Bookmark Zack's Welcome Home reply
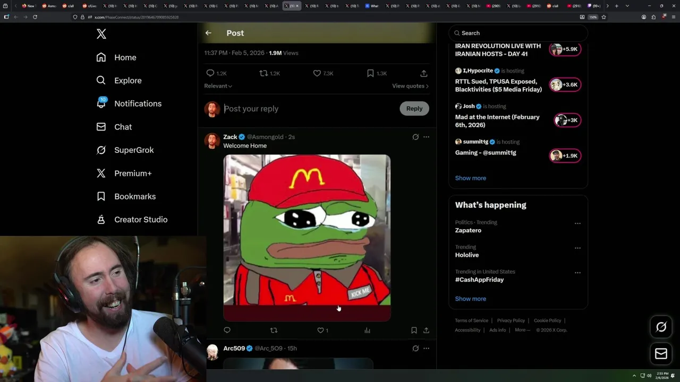The image size is (680, 382). (414, 330)
